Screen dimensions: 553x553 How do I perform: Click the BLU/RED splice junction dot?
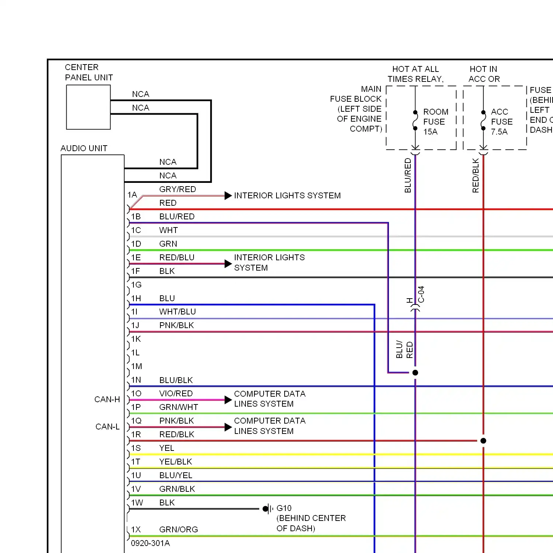(x=415, y=373)
